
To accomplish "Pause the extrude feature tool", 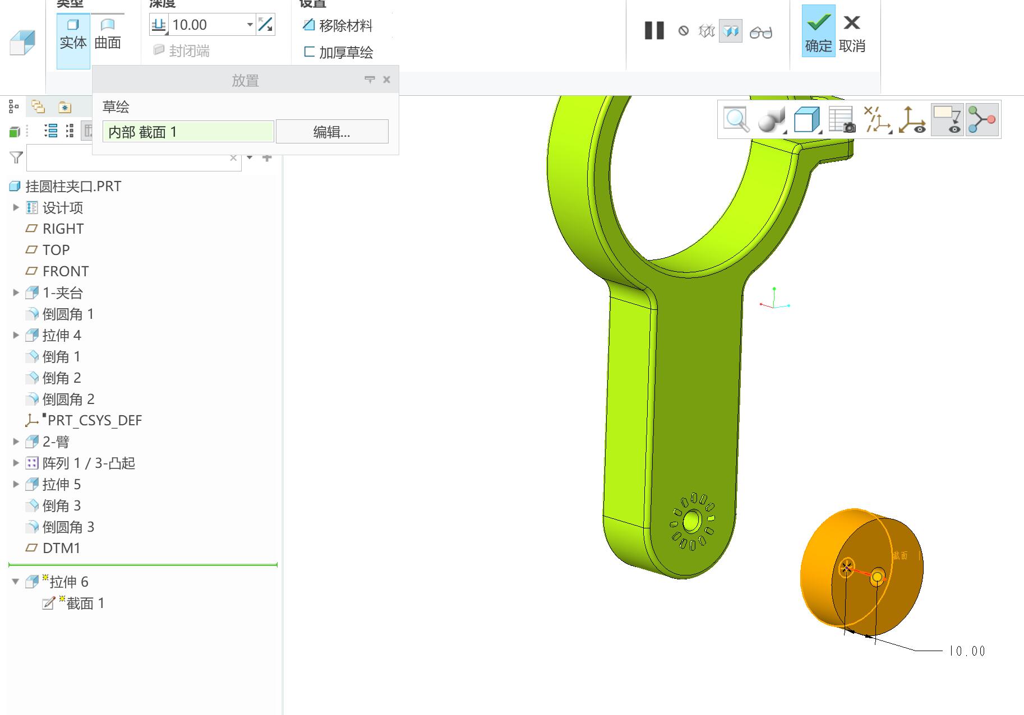I will tap(654, 31).
